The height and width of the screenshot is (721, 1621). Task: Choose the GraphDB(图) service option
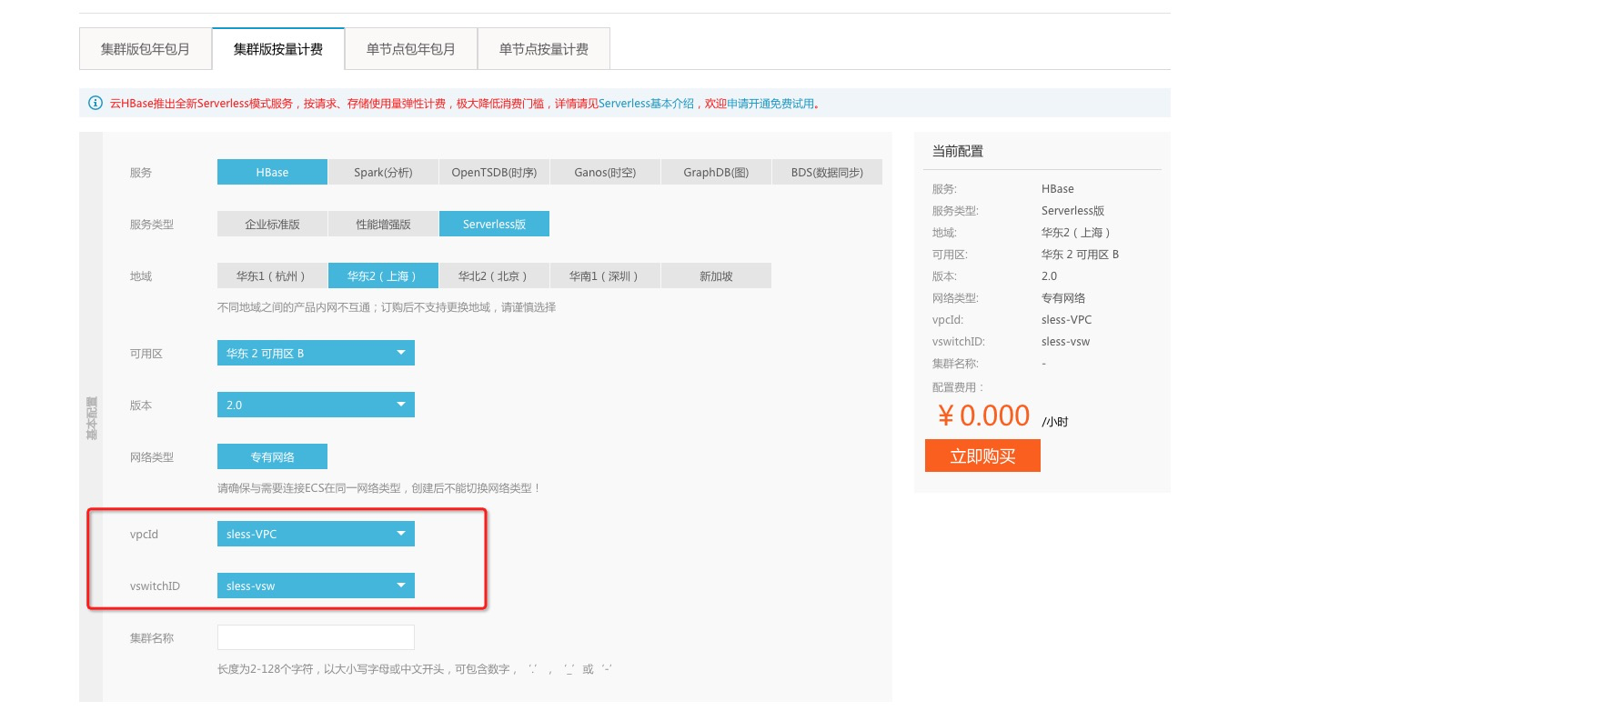pyautogui.click(x=716, y=172)
